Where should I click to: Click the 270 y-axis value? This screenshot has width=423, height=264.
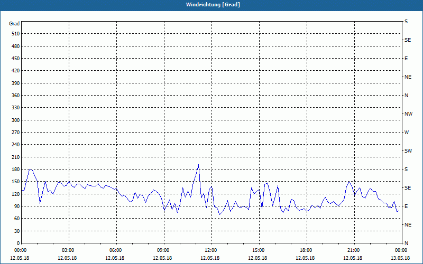click(16, 133)
